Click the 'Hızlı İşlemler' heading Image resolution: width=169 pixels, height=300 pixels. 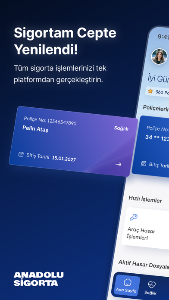coord(145,199)
